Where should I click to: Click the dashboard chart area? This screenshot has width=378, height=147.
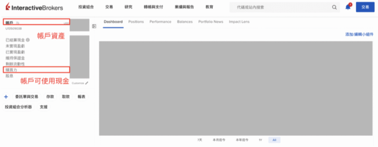pyautogui.click(x=236, y=88)
